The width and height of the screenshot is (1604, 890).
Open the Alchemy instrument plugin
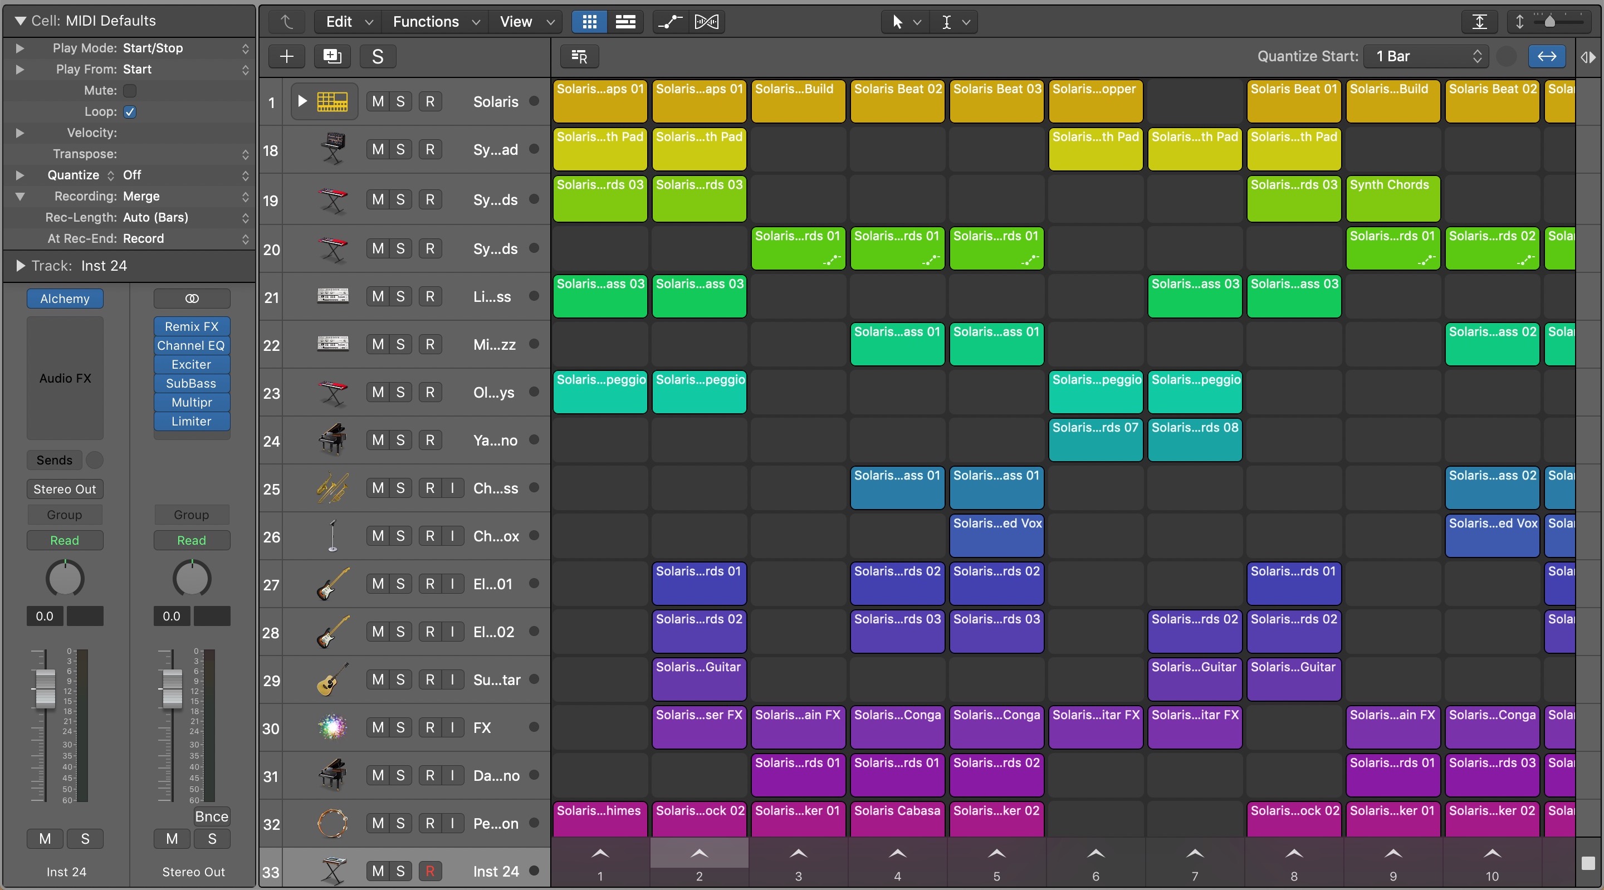tap(64, 299)
